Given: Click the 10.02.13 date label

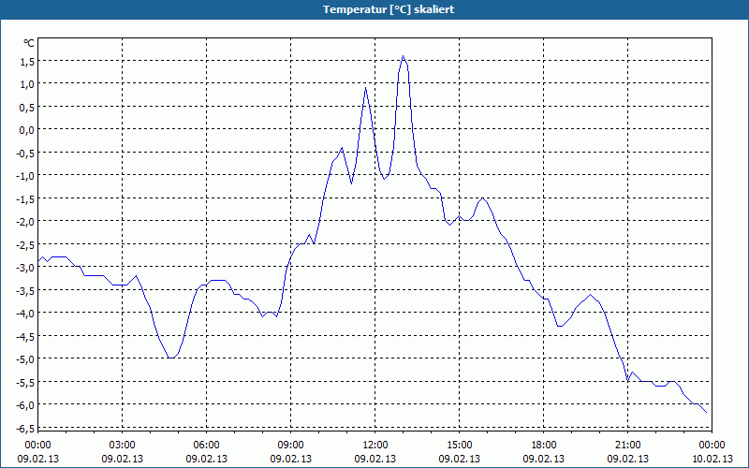Looking at the screenshot, I should tap(712, 459).
